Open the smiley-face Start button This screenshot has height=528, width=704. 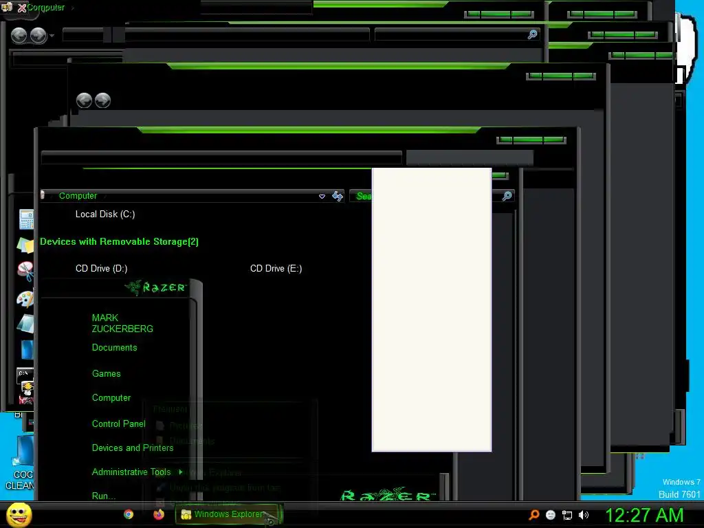click(19, 514)
